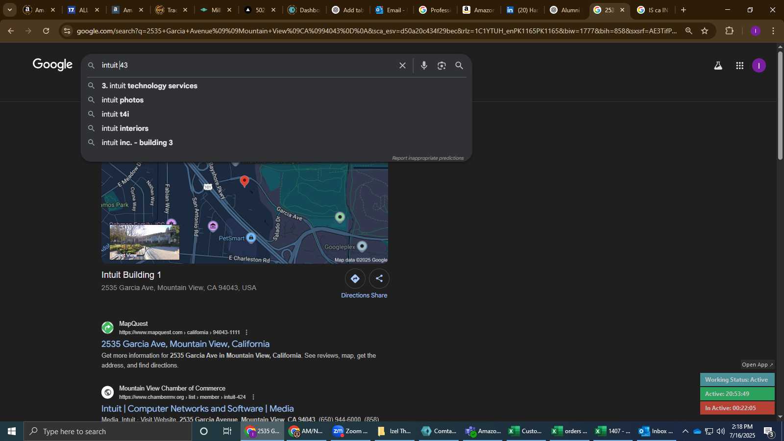Switch to the Email browser tab
This screenshot has height=441, width=784.
coord(392,10)
